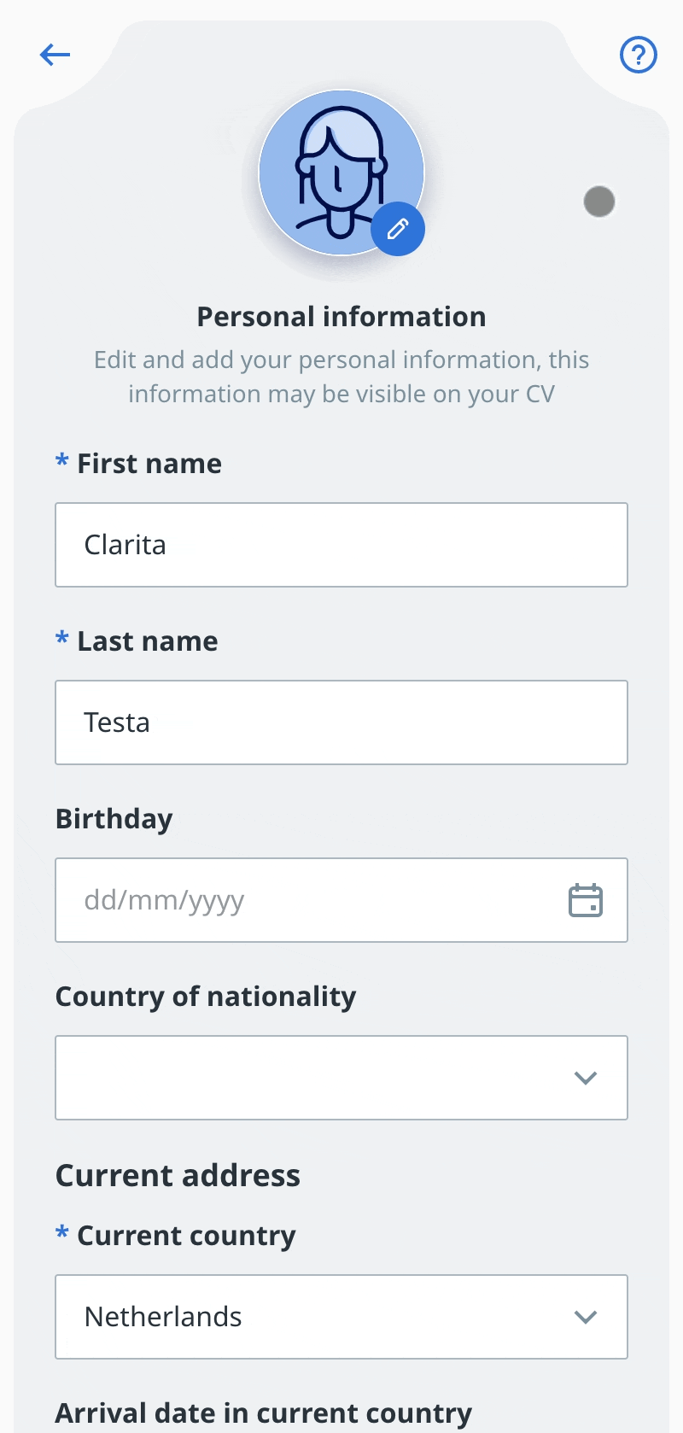Click the Birthday label
This screenshot has height=1433, width=683.
(x=114, y=820)
